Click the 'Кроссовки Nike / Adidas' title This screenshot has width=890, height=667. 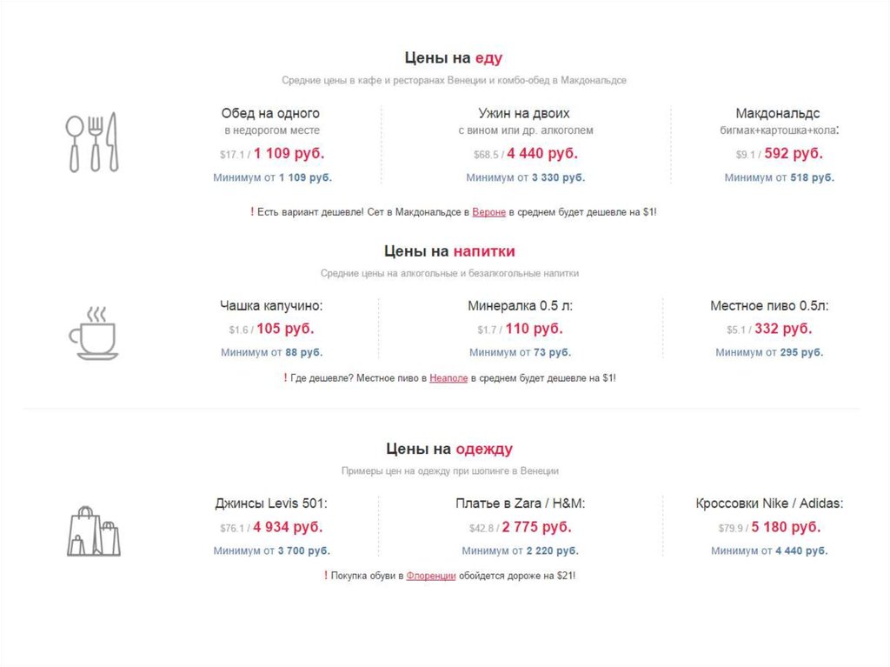[x=769, y=504]
